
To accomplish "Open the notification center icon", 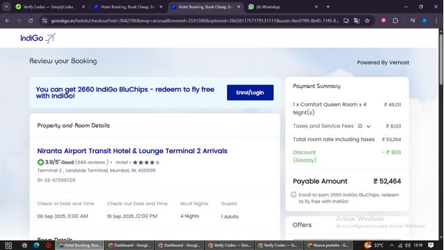I will [431, 245].
